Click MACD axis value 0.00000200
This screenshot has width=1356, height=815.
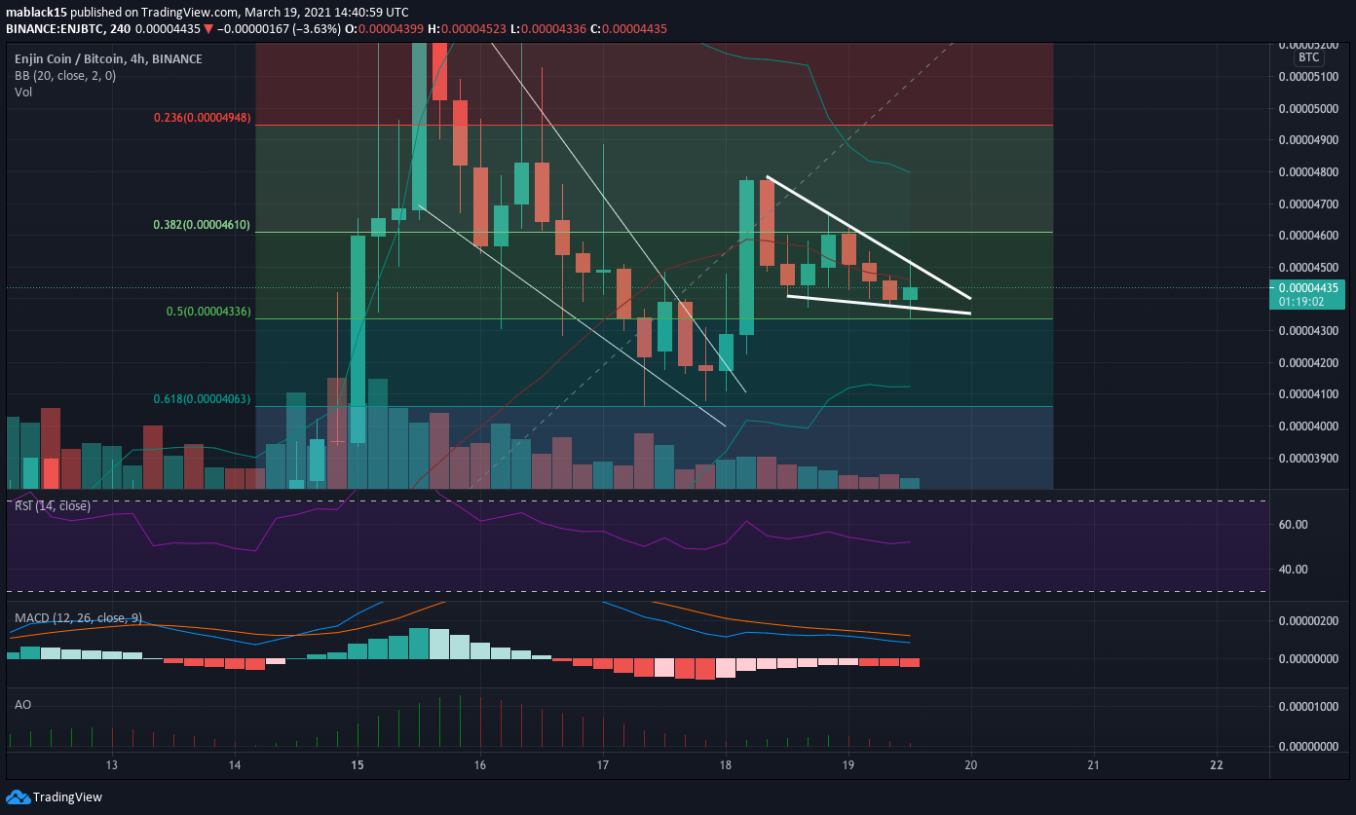(1307, 621)
